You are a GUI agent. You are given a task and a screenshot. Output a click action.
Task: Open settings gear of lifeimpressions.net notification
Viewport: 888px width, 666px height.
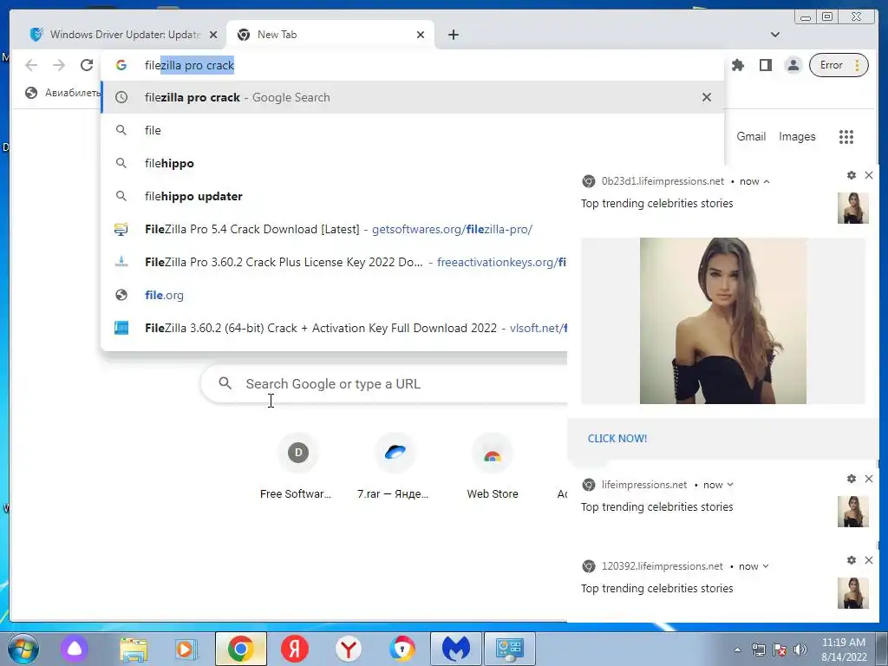coord(852,479)
